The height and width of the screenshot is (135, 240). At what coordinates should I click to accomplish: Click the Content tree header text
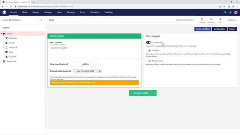point(6,28)
